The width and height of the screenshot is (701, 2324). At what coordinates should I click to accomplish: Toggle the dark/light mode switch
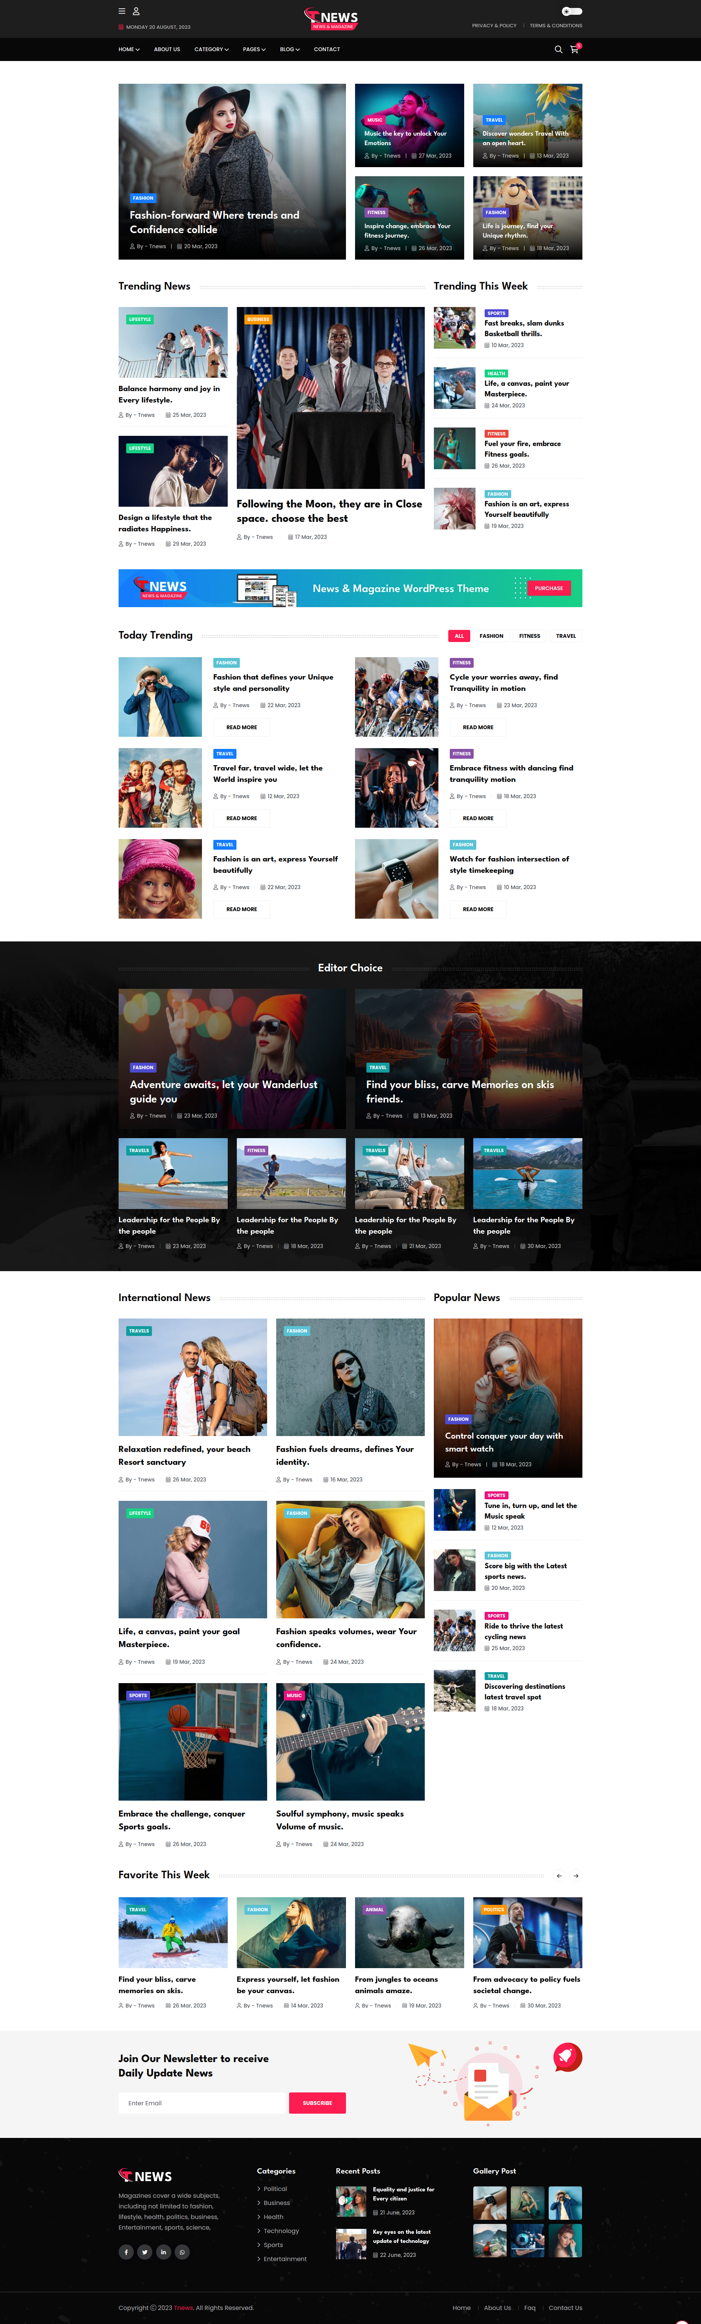(x=572, y=11)
